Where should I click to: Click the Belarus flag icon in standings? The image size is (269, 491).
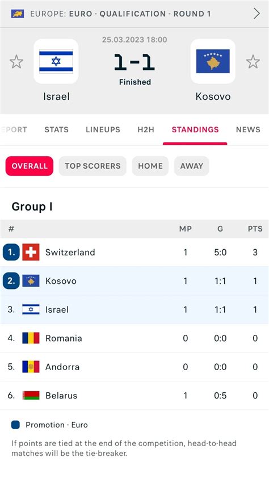point(31,396)
